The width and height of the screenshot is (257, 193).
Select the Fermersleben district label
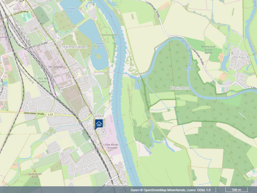[x=76, y=47]
